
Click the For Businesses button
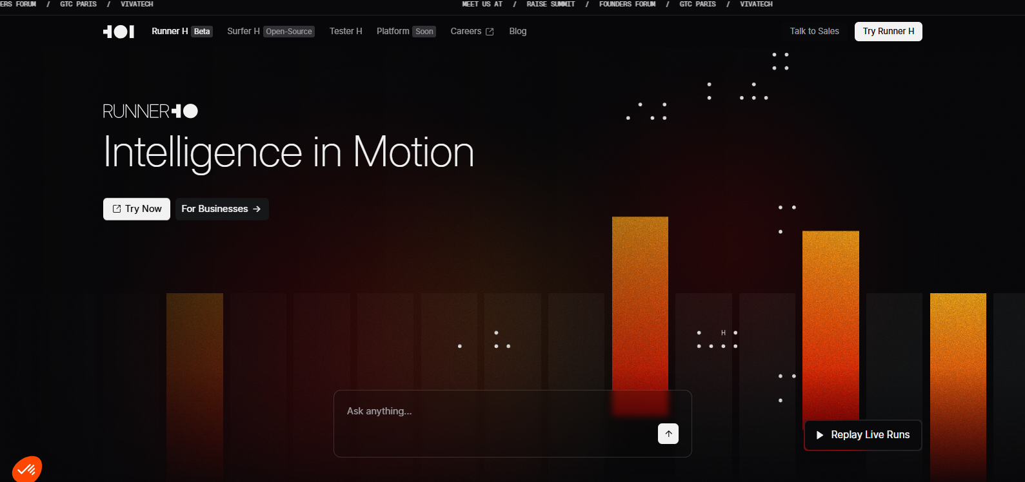point(222,209)
